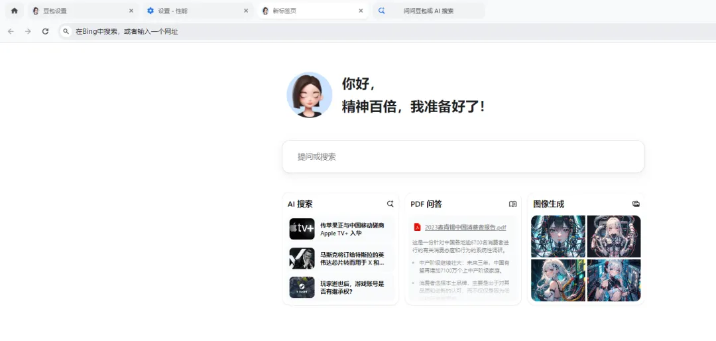This screenshot has width=716, height=341.
Task: Close the 豆包设置 tab
Action: [131, 11]
